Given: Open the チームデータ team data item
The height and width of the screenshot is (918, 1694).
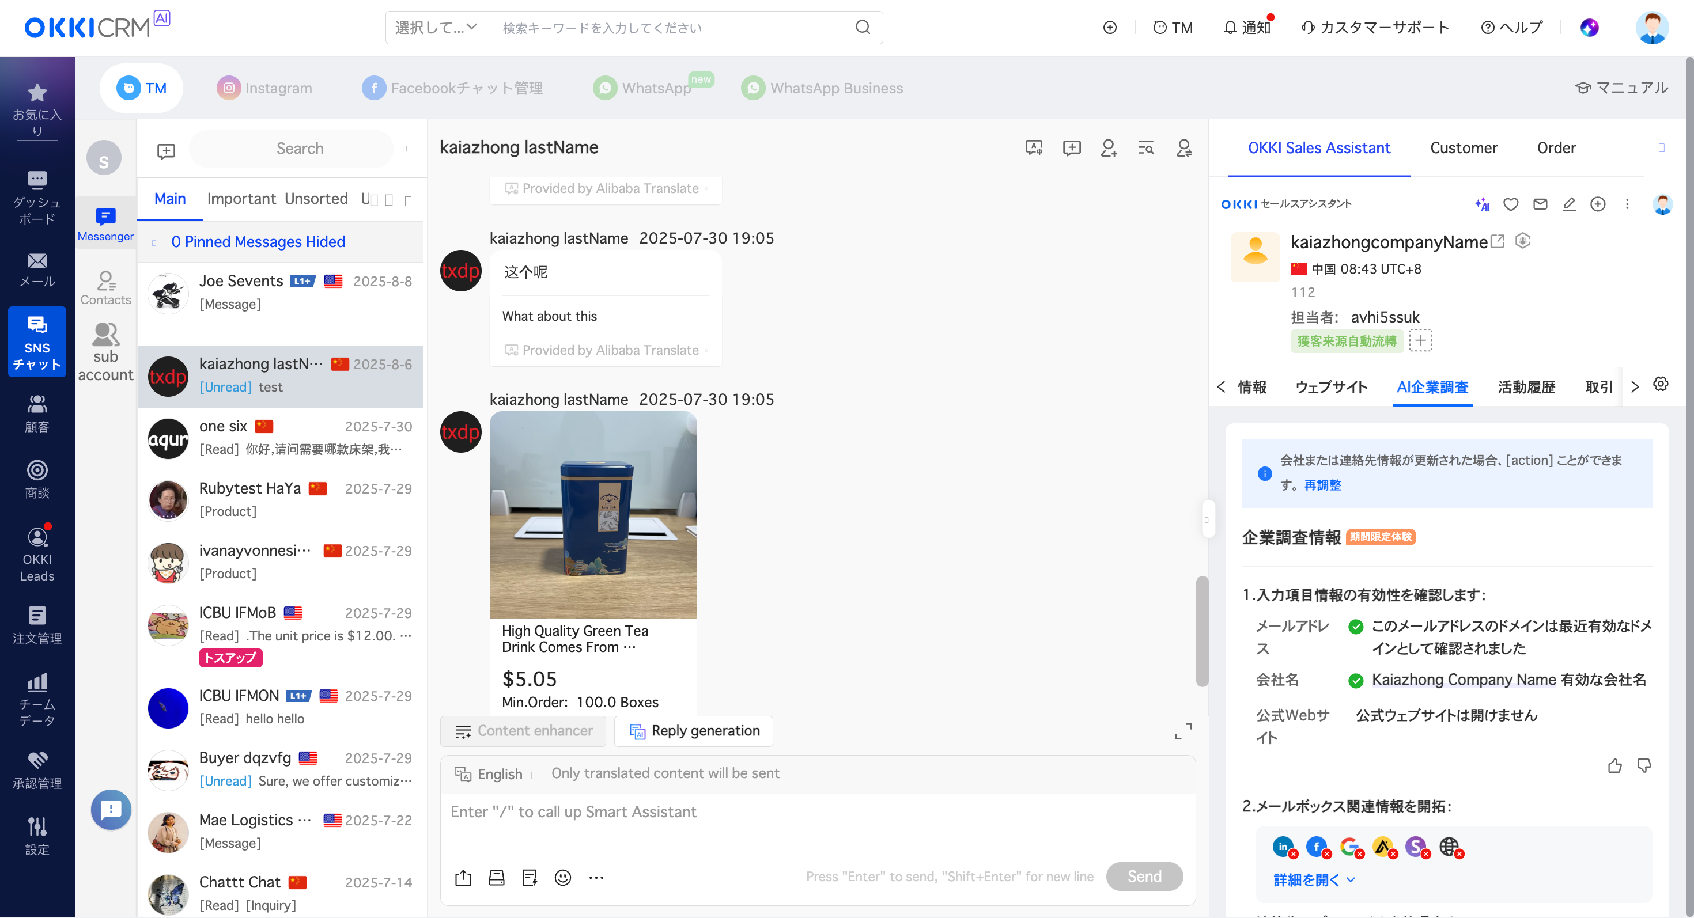Looking at the screenshot, I should (37, 699).
